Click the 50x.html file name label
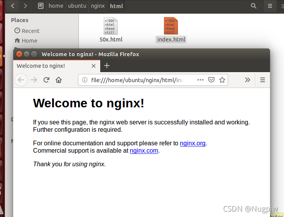 tap(111, 40)
